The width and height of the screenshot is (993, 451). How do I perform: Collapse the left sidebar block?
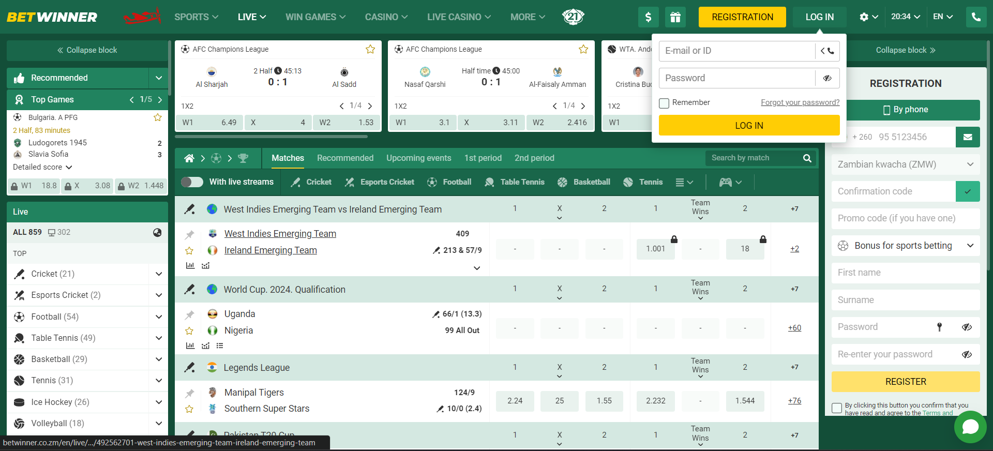(x=87, y=50)
